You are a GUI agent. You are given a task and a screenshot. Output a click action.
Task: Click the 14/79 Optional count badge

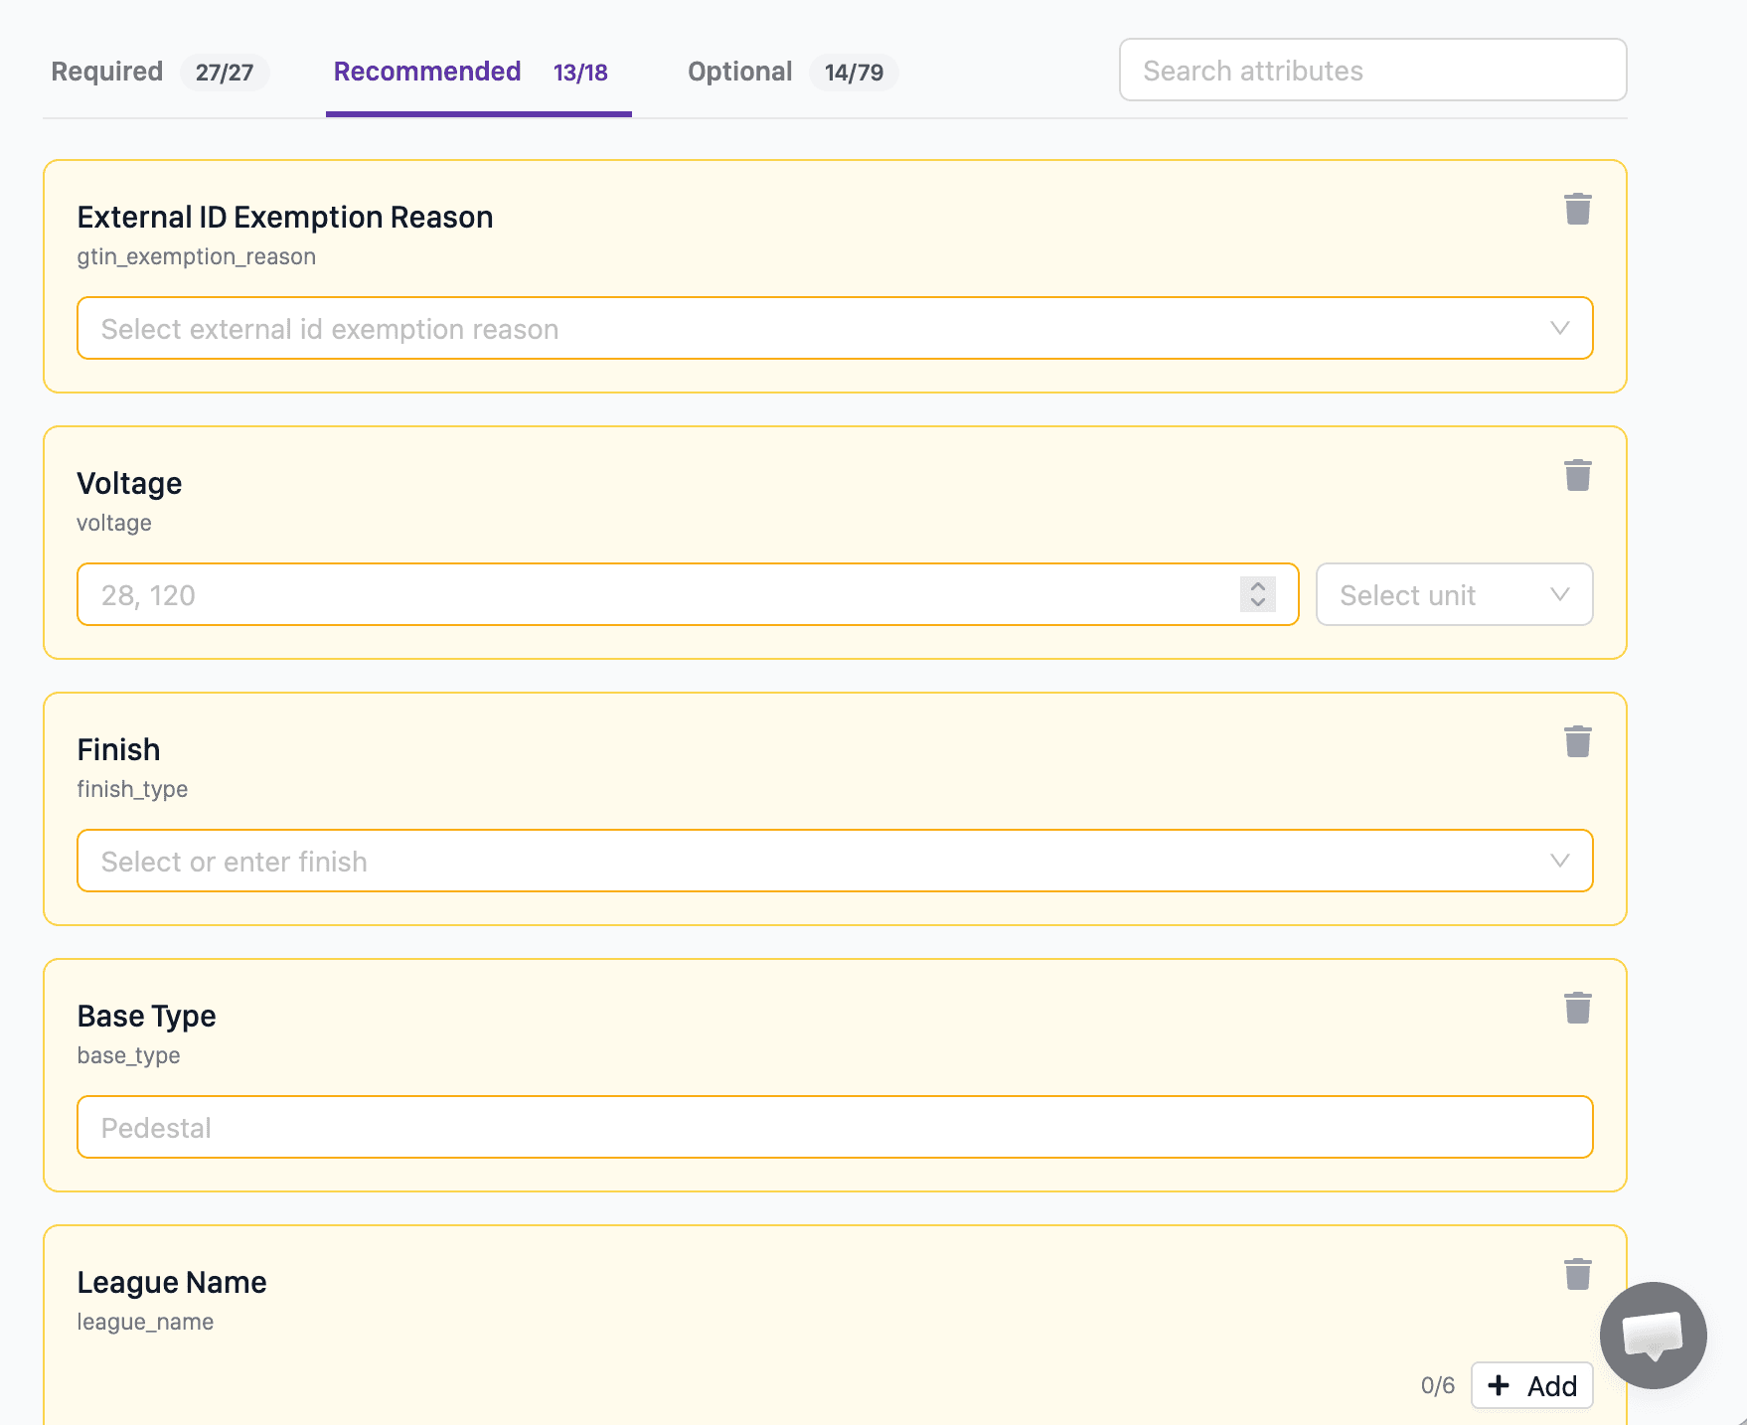pyautogui.click(x=854, y=73)
